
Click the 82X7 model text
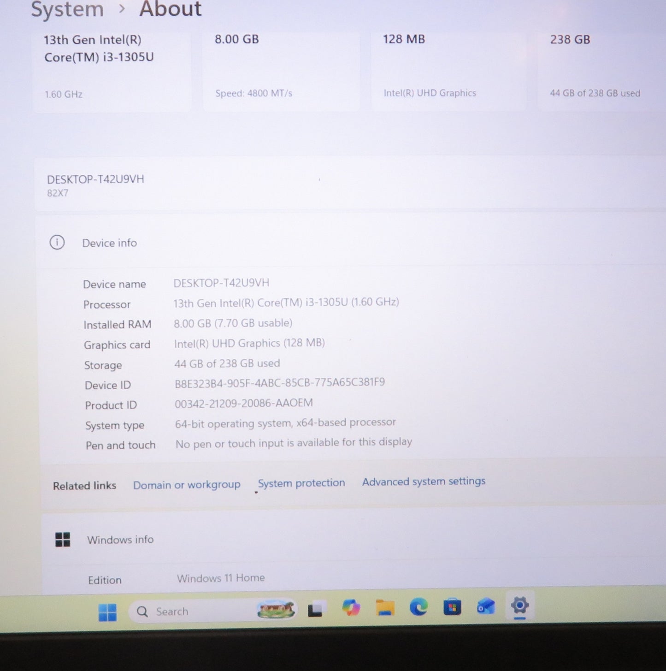(x=58, y=193)
